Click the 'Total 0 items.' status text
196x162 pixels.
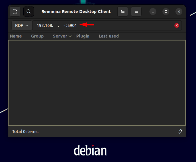pos(25,132)
